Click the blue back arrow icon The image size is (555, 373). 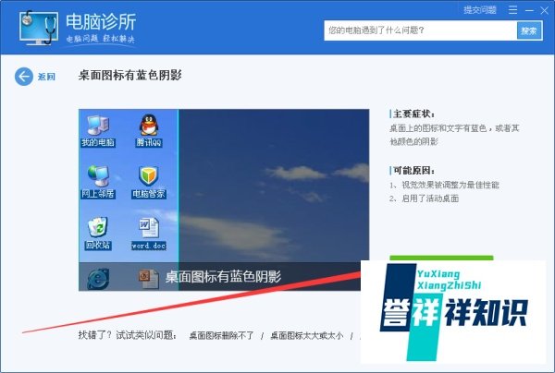tap(24, 77)
